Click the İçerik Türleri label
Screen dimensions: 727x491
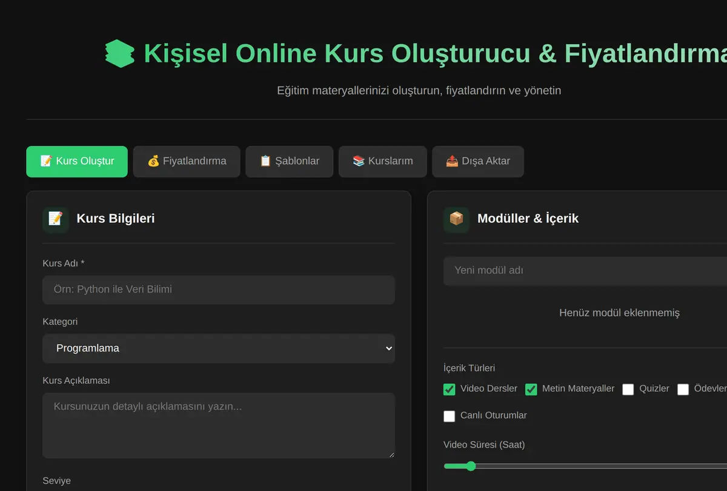coord(469,368)
